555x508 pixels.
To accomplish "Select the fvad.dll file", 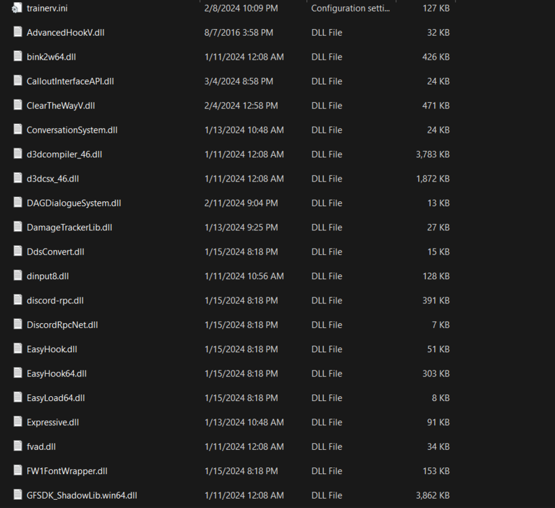I will [x=41, y=446].
